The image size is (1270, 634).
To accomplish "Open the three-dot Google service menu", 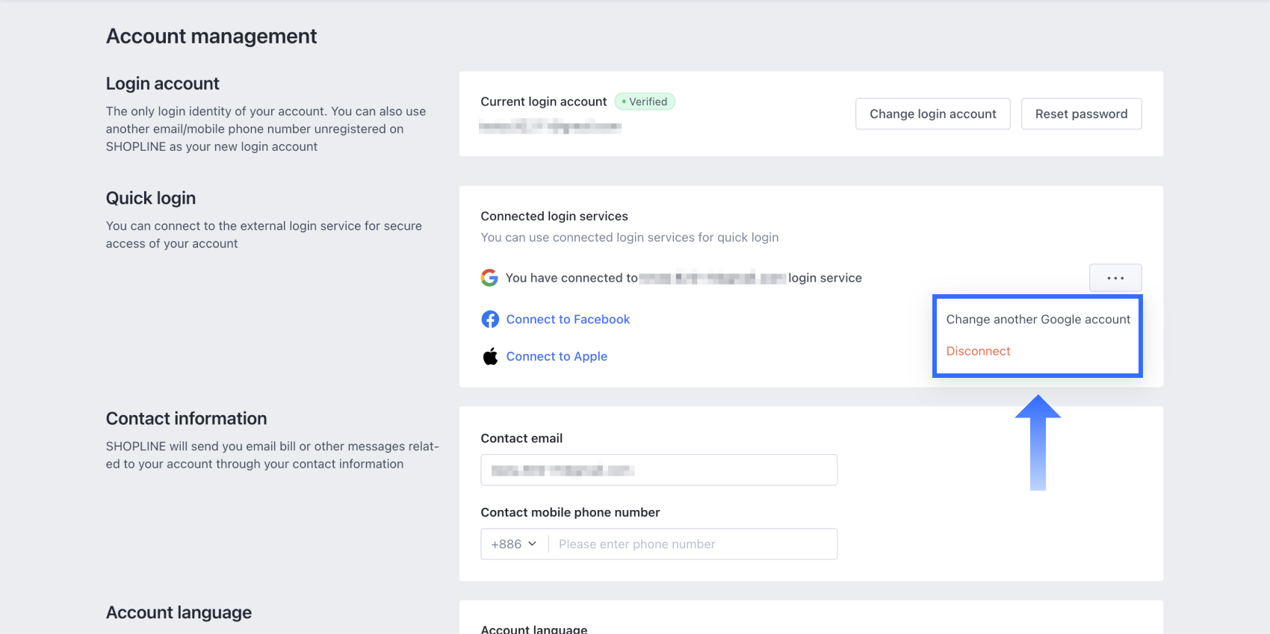I will (x=1115, y=278).
